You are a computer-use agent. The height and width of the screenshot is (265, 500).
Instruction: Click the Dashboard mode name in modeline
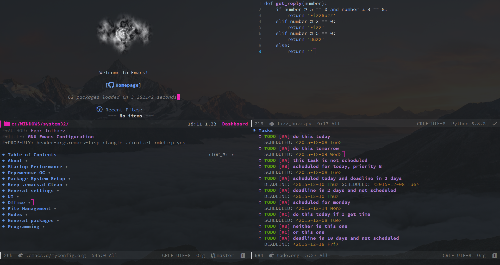[x=235, y=124]
